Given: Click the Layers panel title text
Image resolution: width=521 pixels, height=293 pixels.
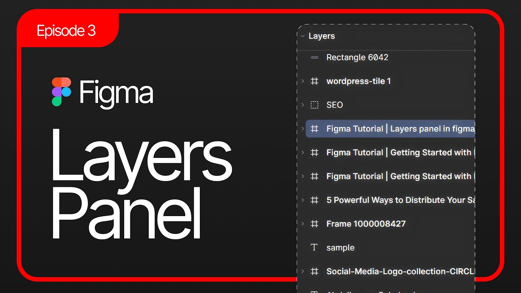Looking at the screenshot, I should point(322,36).
